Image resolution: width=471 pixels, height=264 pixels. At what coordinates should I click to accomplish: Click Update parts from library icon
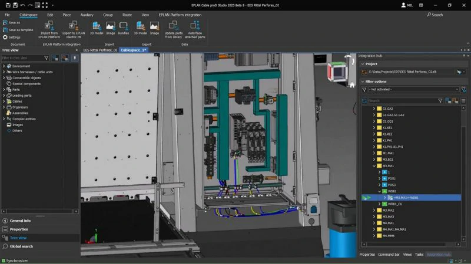173,26
